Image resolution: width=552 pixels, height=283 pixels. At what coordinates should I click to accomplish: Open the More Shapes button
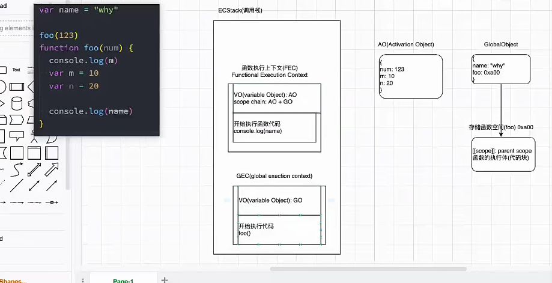point(13,281)
